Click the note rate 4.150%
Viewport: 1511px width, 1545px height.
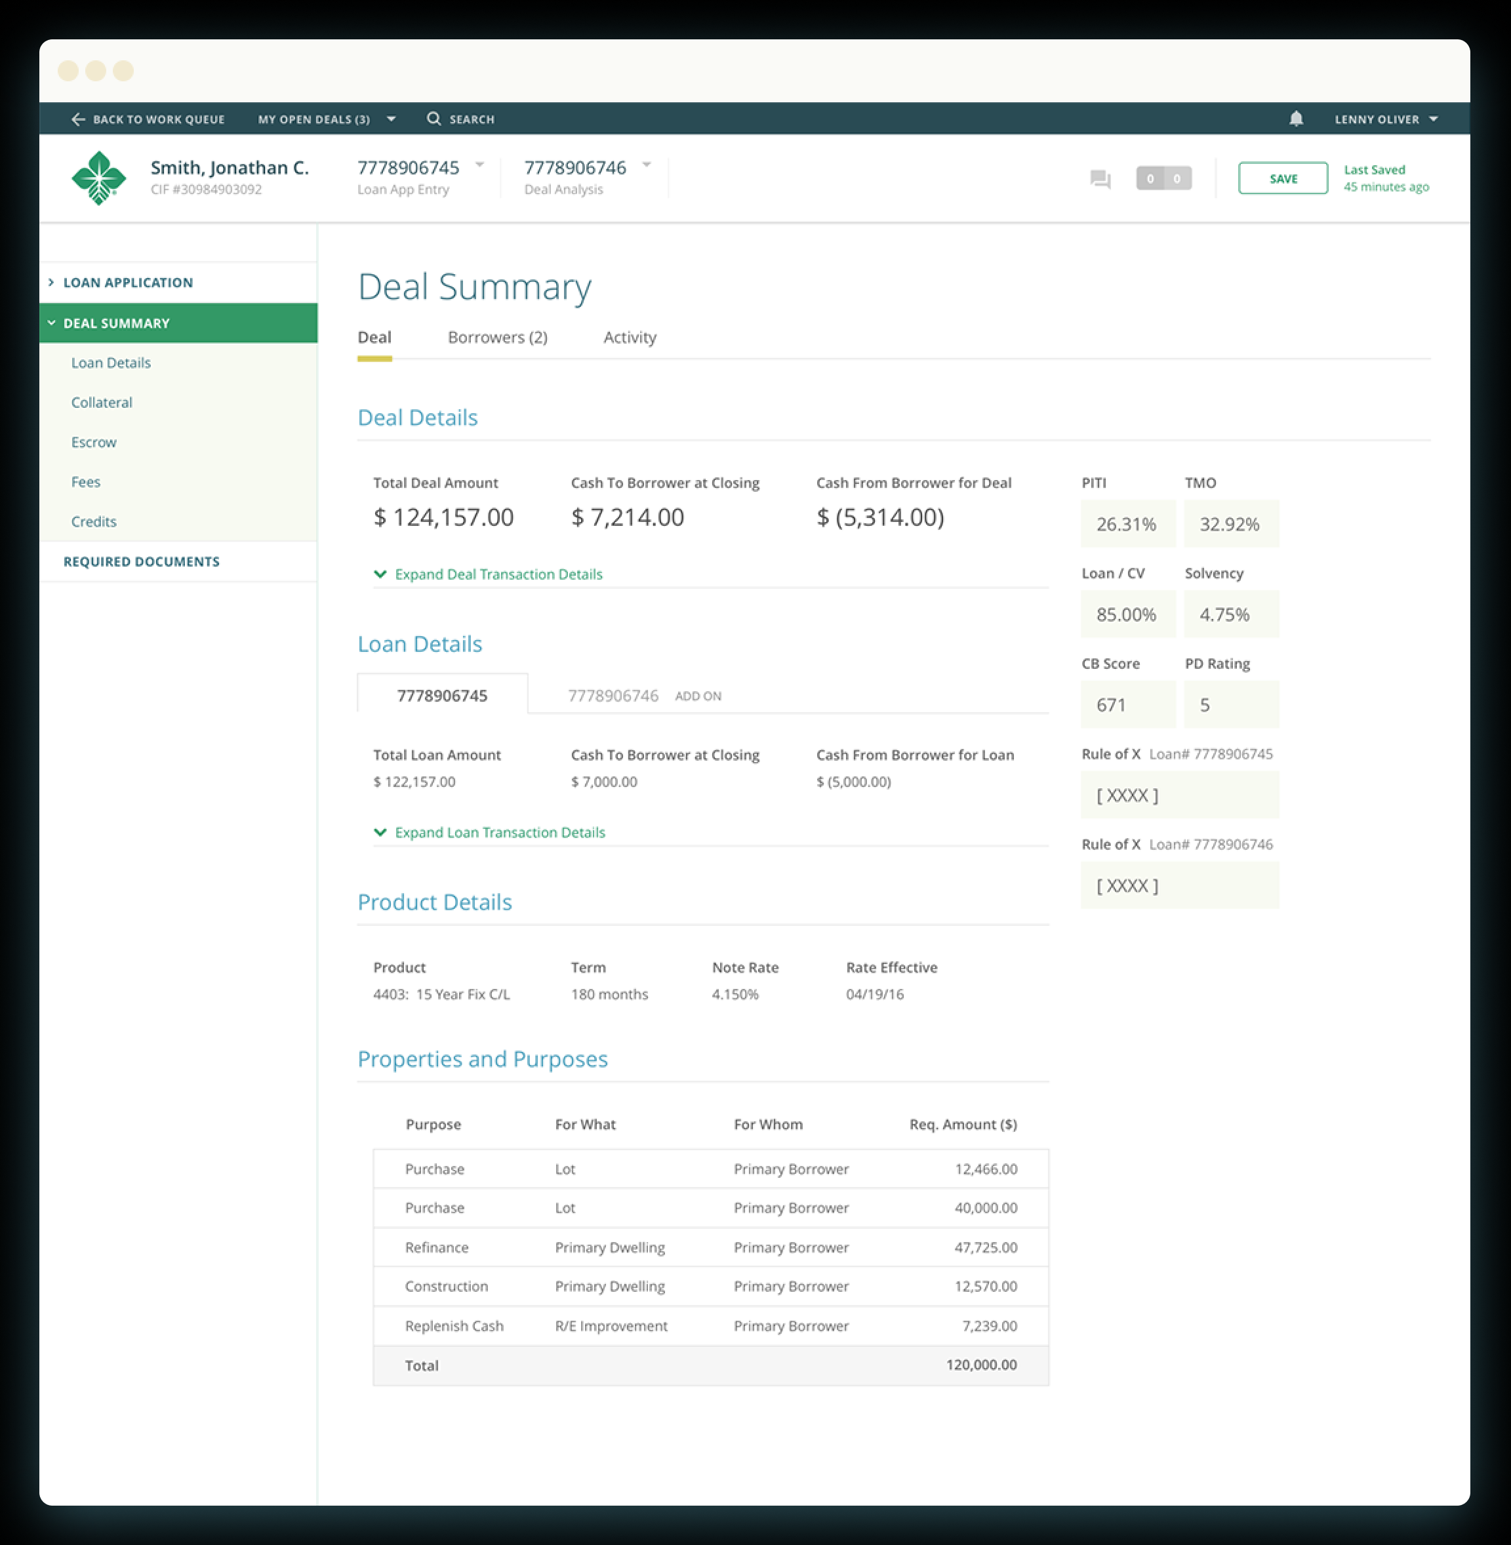tap(735, 994)
